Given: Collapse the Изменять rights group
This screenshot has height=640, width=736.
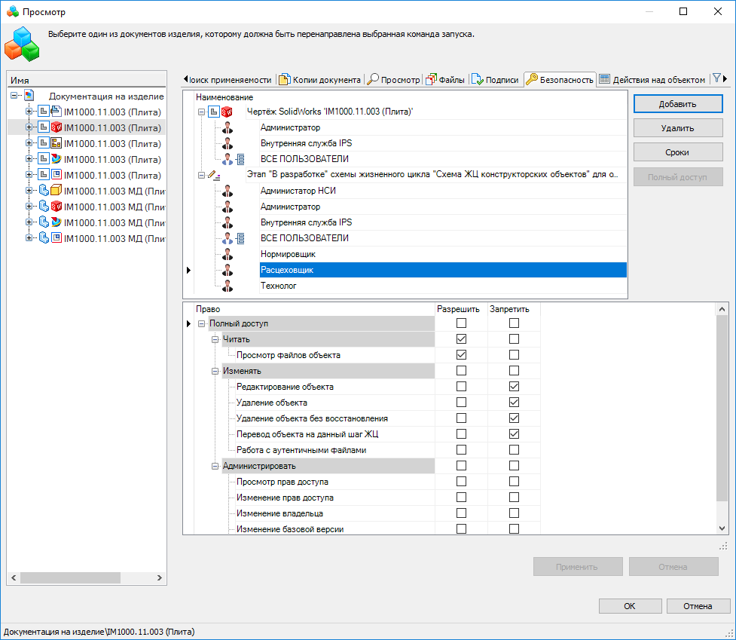Looking at the screenshot, I should (x=215, y=371).
